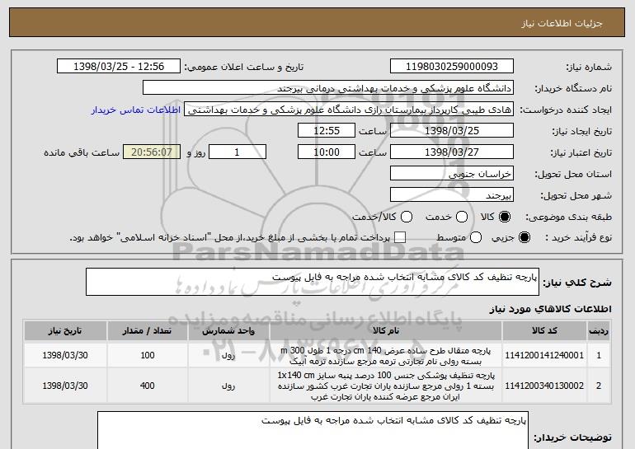The image size is (635, 449).
Task: Click the province field خراسان جنوبی
Action: pos(452,174)
